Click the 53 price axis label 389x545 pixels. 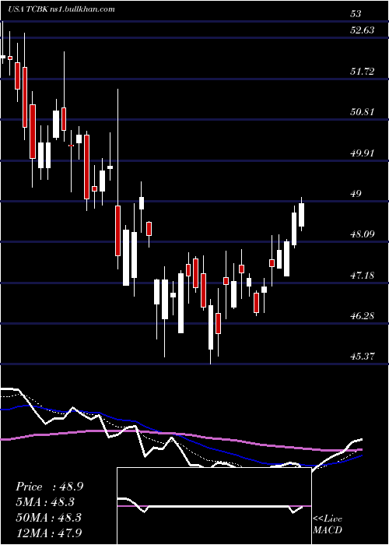click(356, 14)
